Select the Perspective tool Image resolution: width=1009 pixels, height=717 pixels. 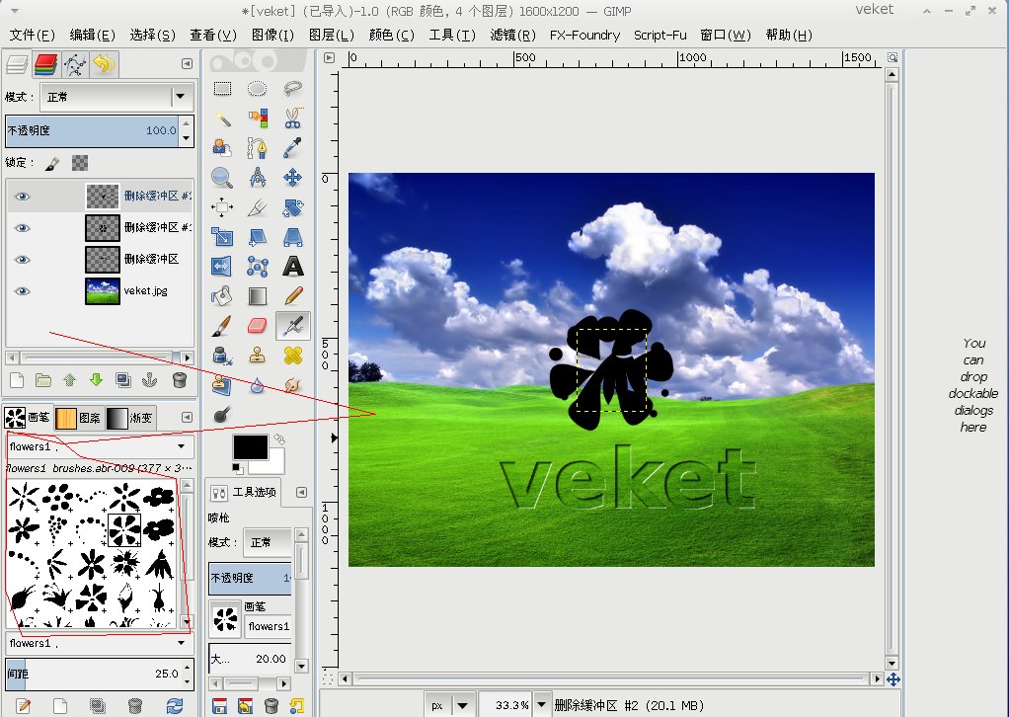click(293, 237)
